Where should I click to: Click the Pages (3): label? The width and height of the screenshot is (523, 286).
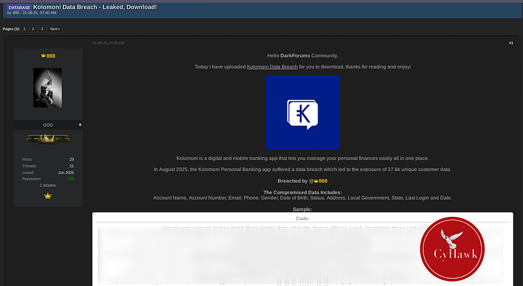11,29
